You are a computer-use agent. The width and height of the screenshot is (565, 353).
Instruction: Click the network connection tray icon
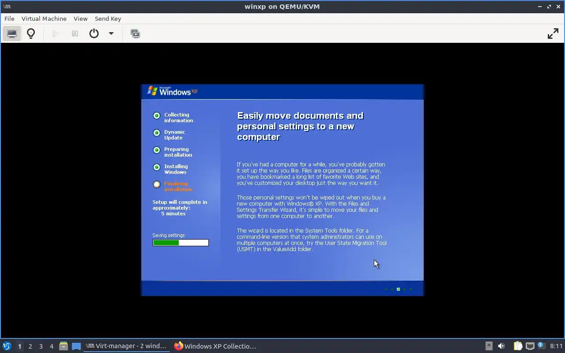[x=530, y=346]
